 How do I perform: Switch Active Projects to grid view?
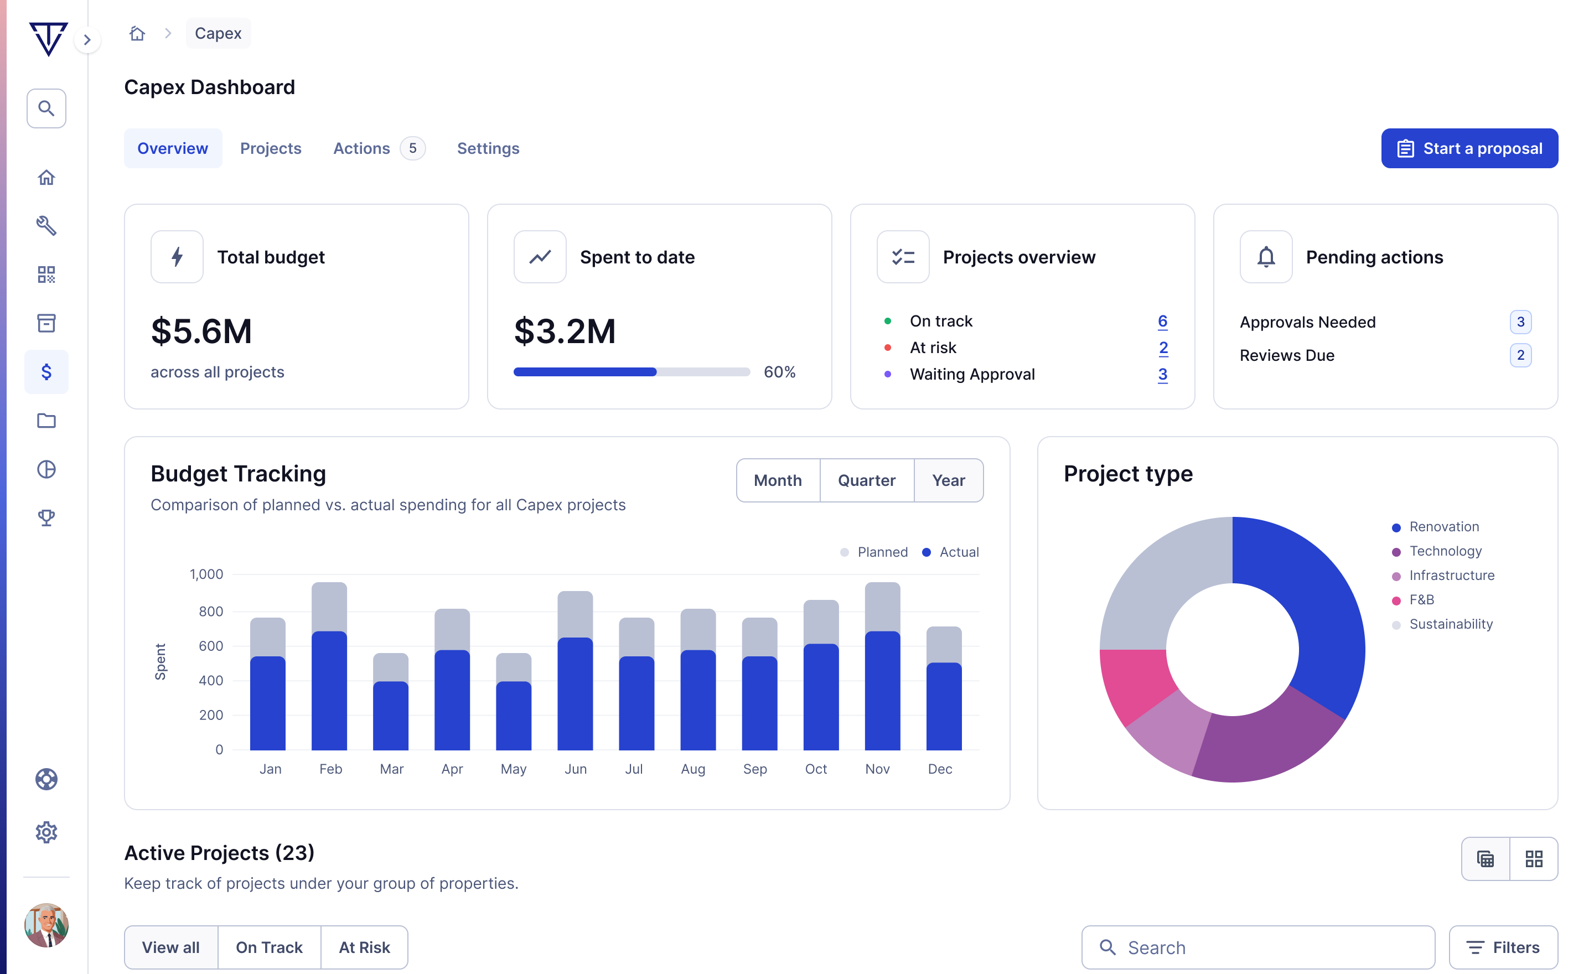pos(1534,858)
